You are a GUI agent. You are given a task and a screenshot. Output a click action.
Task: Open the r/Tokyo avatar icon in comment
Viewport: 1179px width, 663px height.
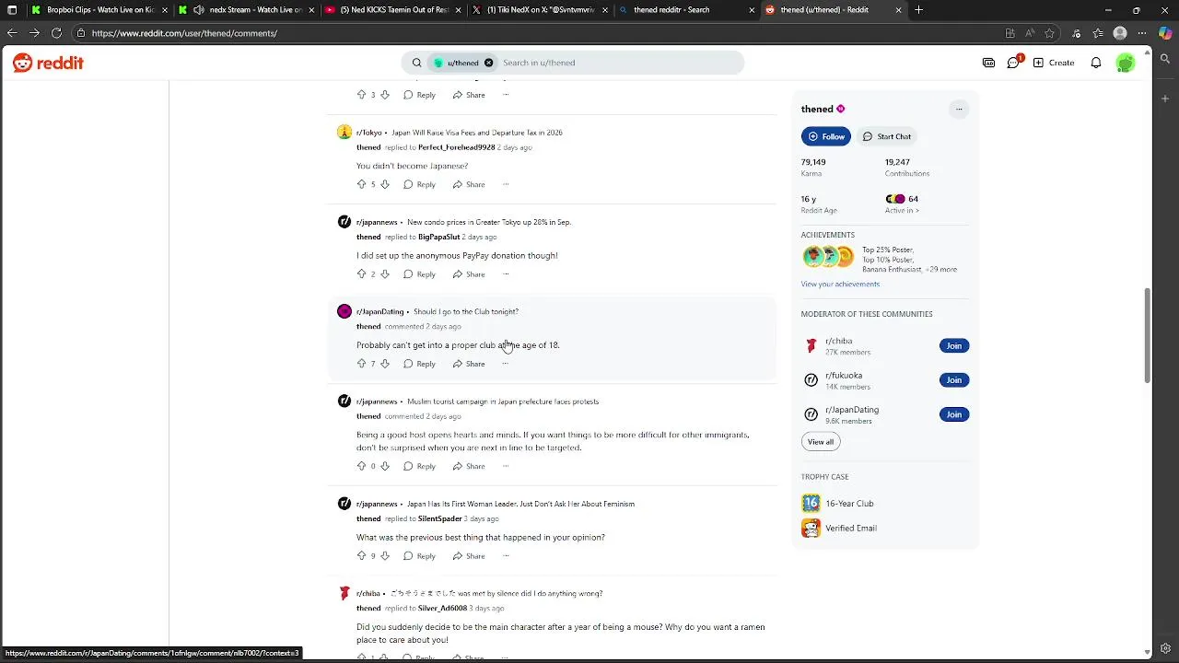(x=344, y=133)
